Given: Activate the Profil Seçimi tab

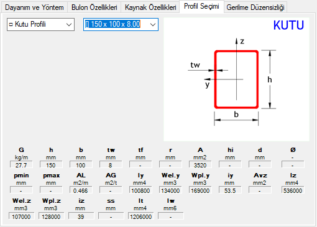Looking at the screenshot, I should tap(201, 6).
